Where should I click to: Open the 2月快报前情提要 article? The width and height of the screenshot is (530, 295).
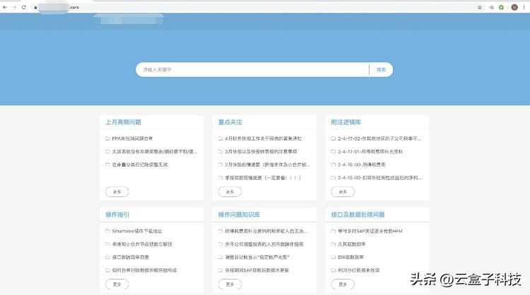point(267,164)
